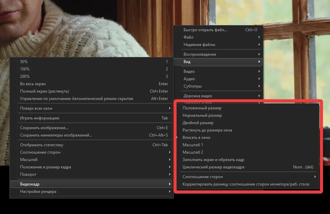
Task: Click Играть информацию menu entry
Action: click(x=91, y=118)
